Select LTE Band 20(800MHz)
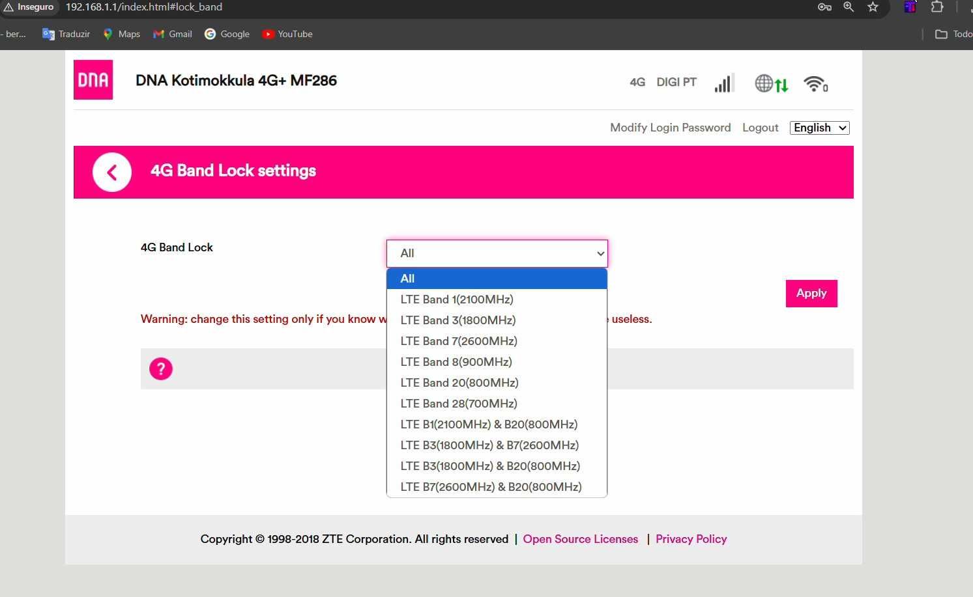The height and width of the screenshot is (597, 973). coord(497,383)
